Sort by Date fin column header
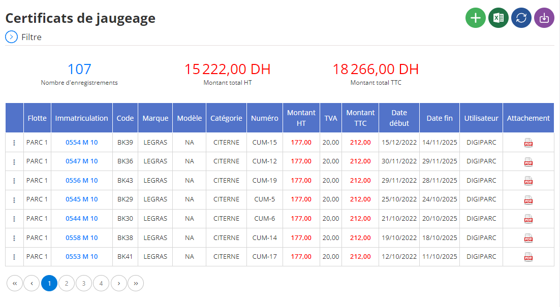Screen dimensions: 560x307 (440, 118)
